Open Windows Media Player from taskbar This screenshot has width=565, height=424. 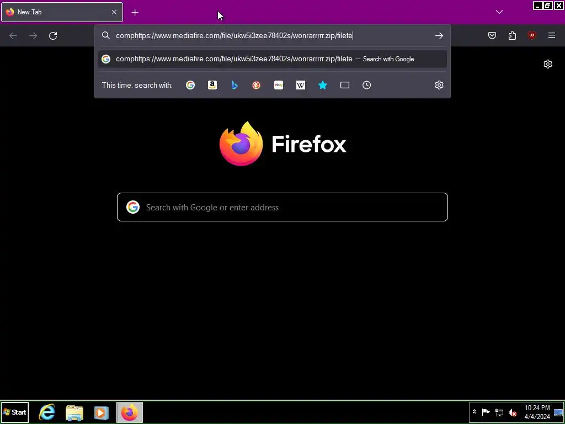coord(102,412)
